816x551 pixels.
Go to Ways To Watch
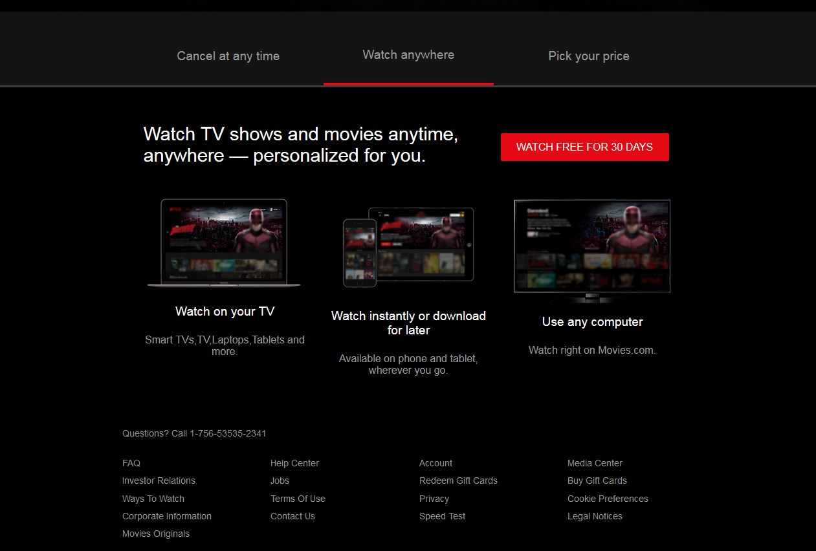(153, 499)
